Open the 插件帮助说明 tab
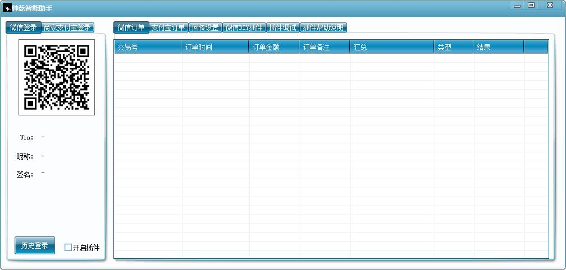 [323, 27]
